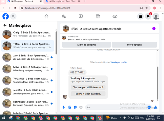Switch to the Messenger | Facebook browser tab
Image resolution: width=164 pixels, height=121 pixels.
[22, 1]
